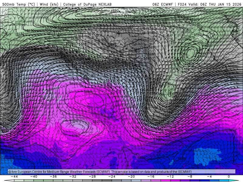Image resolution: width=243 pixels, height=182 pixels.
Task: Pick the -24 value on the legend
Action: 112,177
